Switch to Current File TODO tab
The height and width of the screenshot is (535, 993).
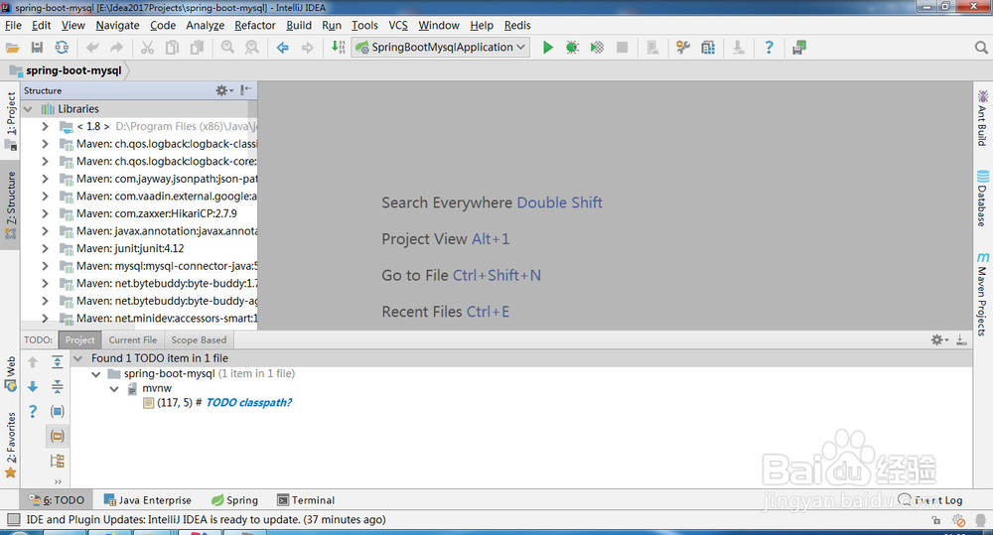point(132,340)
